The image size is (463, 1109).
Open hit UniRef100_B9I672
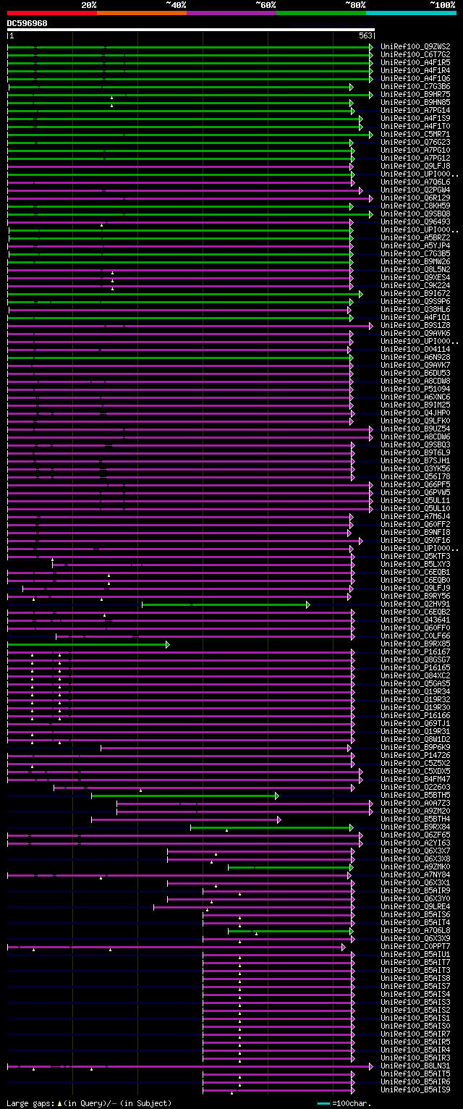click(415, 293)
